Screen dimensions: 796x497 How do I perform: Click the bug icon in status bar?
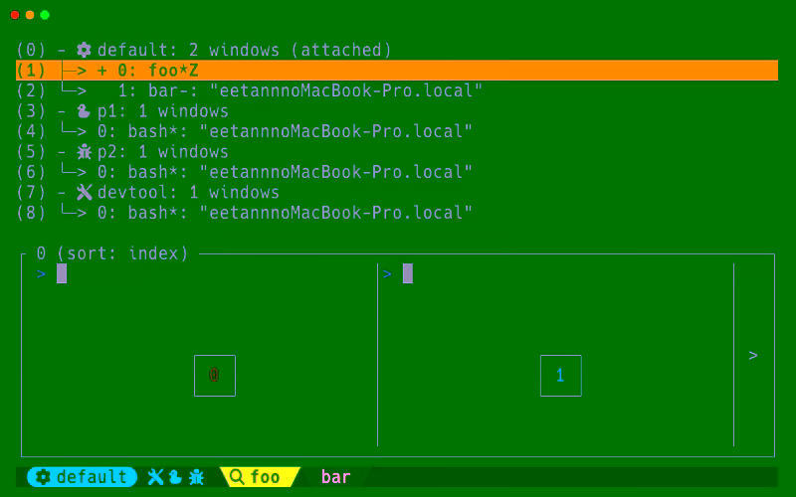[196, 477]
